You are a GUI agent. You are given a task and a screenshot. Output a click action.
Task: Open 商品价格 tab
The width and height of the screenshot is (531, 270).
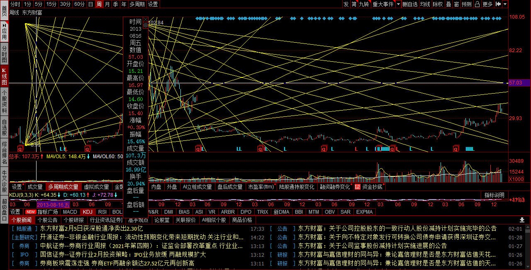point(242,220)
